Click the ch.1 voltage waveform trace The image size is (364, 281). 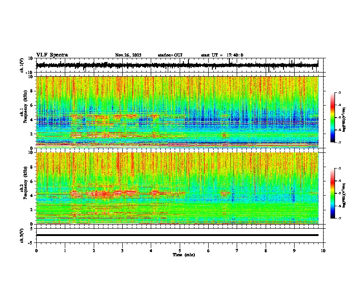click(177, 65)
